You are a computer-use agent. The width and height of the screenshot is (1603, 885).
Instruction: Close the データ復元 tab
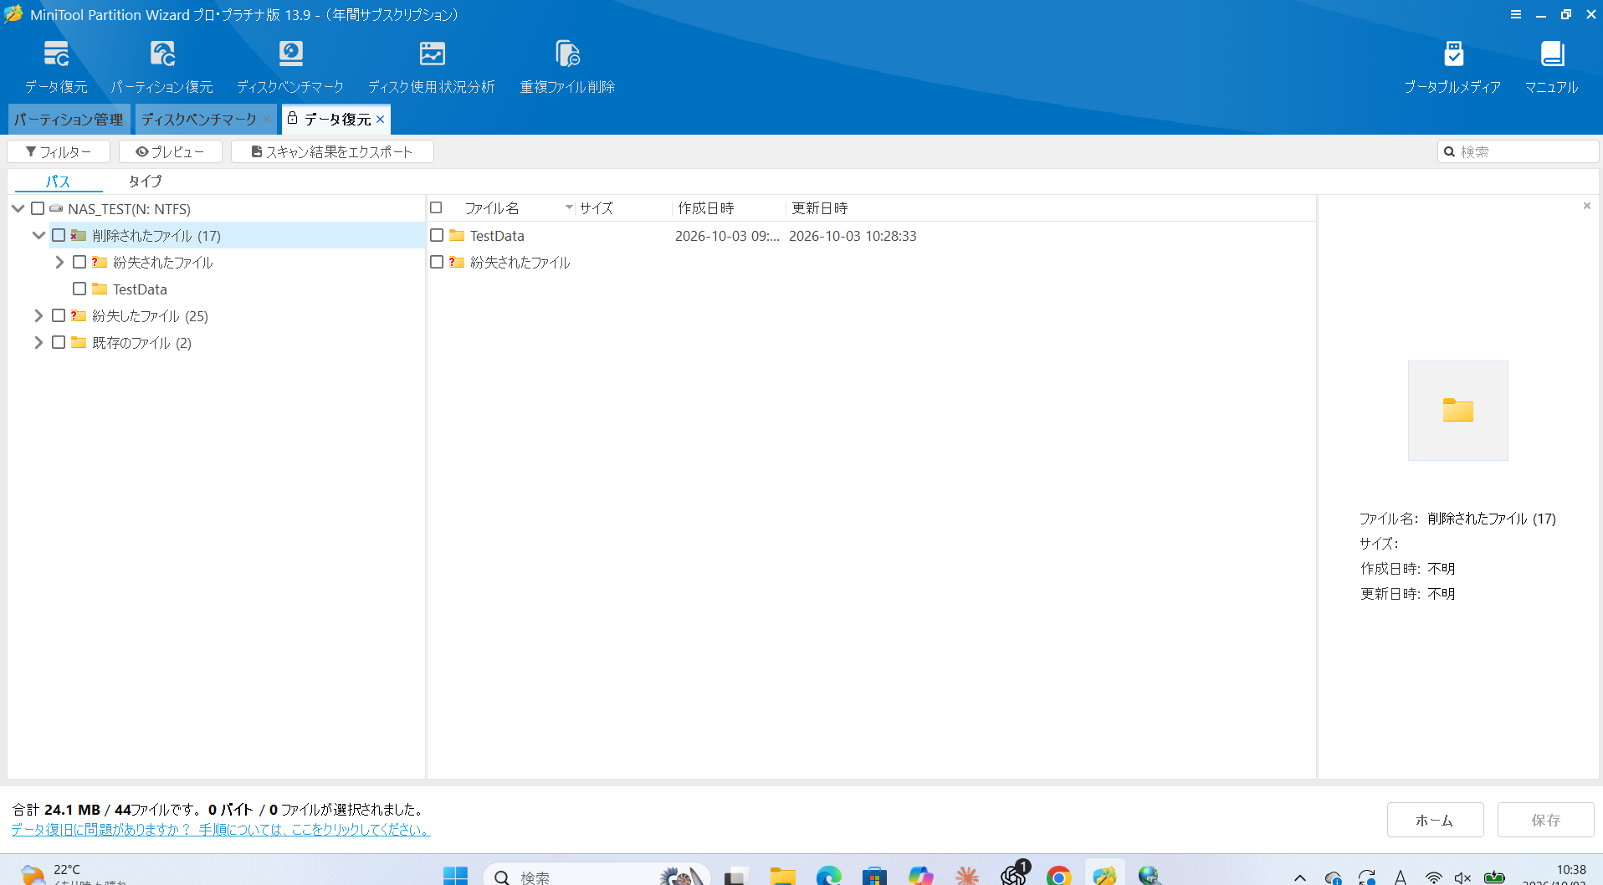[381, 120]
